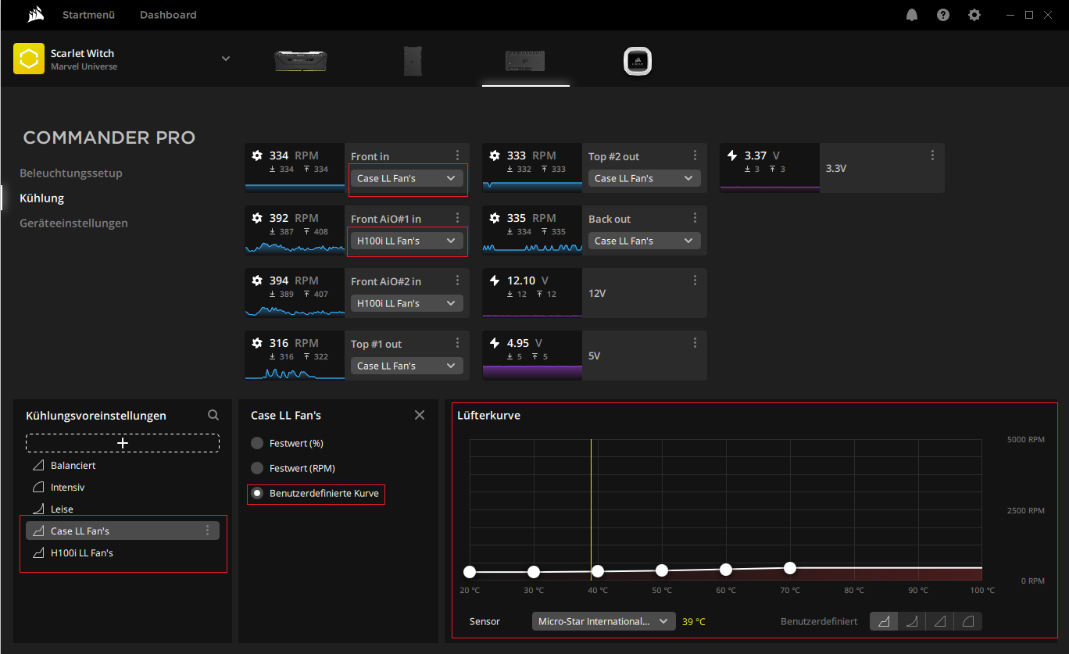
Task: Open Geräteeinstellungen in the sidebar
Action: (x=73, y=223)
